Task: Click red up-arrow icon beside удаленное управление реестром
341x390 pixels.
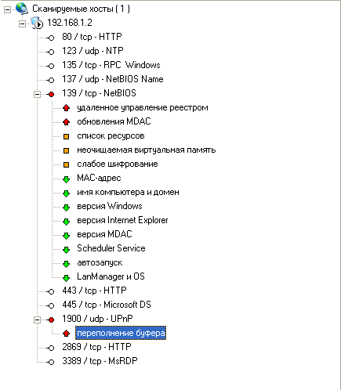Action: pyautogui.click(x=67, y=107)
